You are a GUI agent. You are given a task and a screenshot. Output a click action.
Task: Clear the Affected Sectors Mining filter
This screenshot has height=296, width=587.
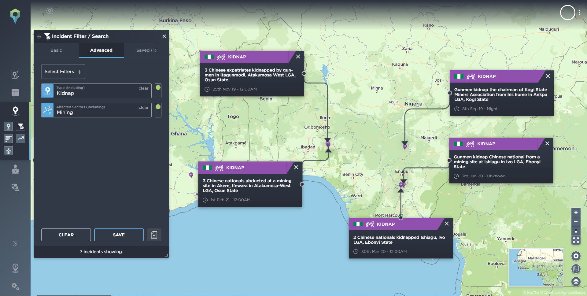tap(143, 108)
